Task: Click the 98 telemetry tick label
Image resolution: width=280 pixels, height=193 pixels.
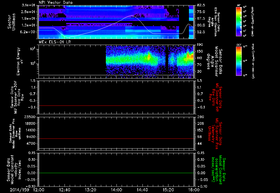Action: pos(199,137)
